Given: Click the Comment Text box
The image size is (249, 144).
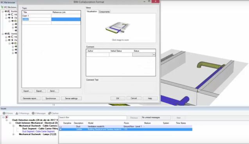Looking at the screenshot, I should [121, 87].
